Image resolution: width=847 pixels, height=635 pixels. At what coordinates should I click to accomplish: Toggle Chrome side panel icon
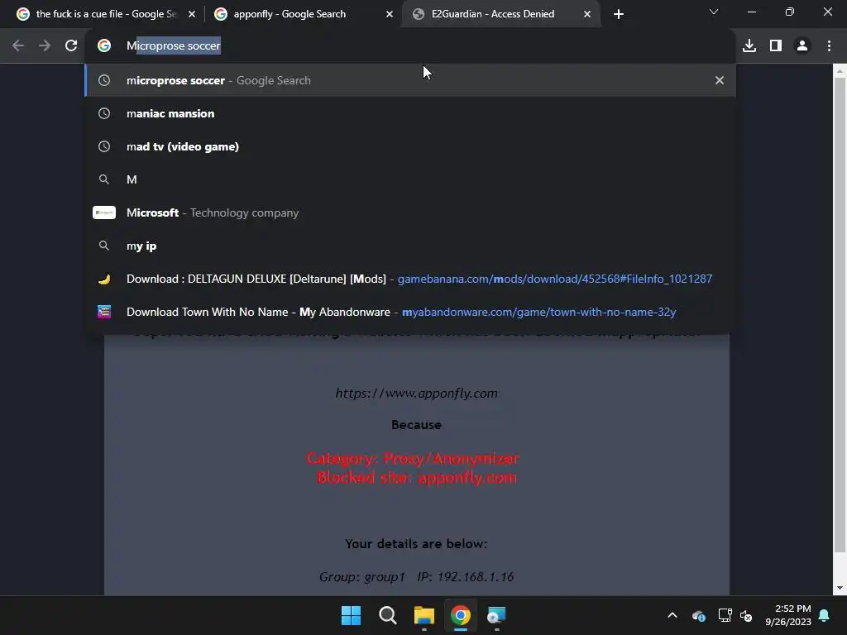point(776,46)
